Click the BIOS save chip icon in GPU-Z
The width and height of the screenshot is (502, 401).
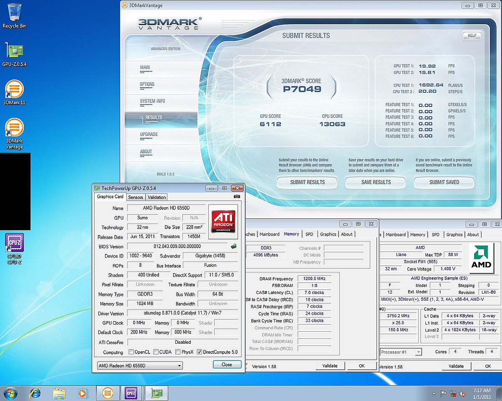tap(233, 246)
